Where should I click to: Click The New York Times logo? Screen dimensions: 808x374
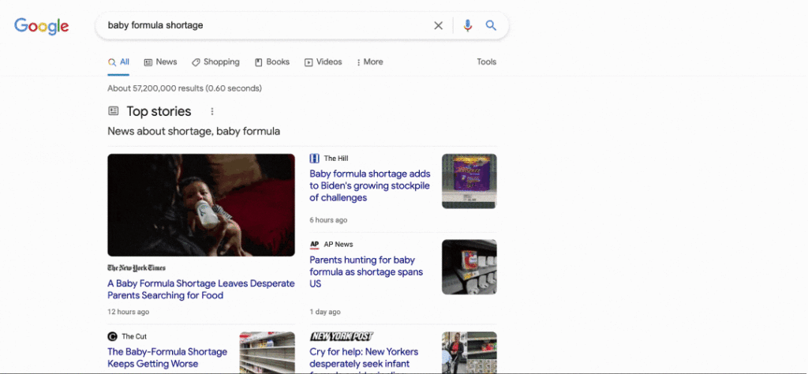tap(137, 268)
